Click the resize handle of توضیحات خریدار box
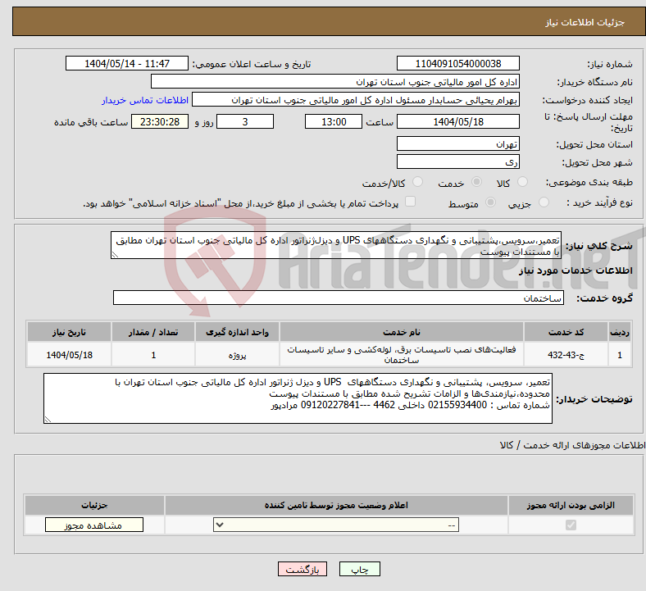The height and width of the screenshot is (591, 646). click(x=48, y=419)
